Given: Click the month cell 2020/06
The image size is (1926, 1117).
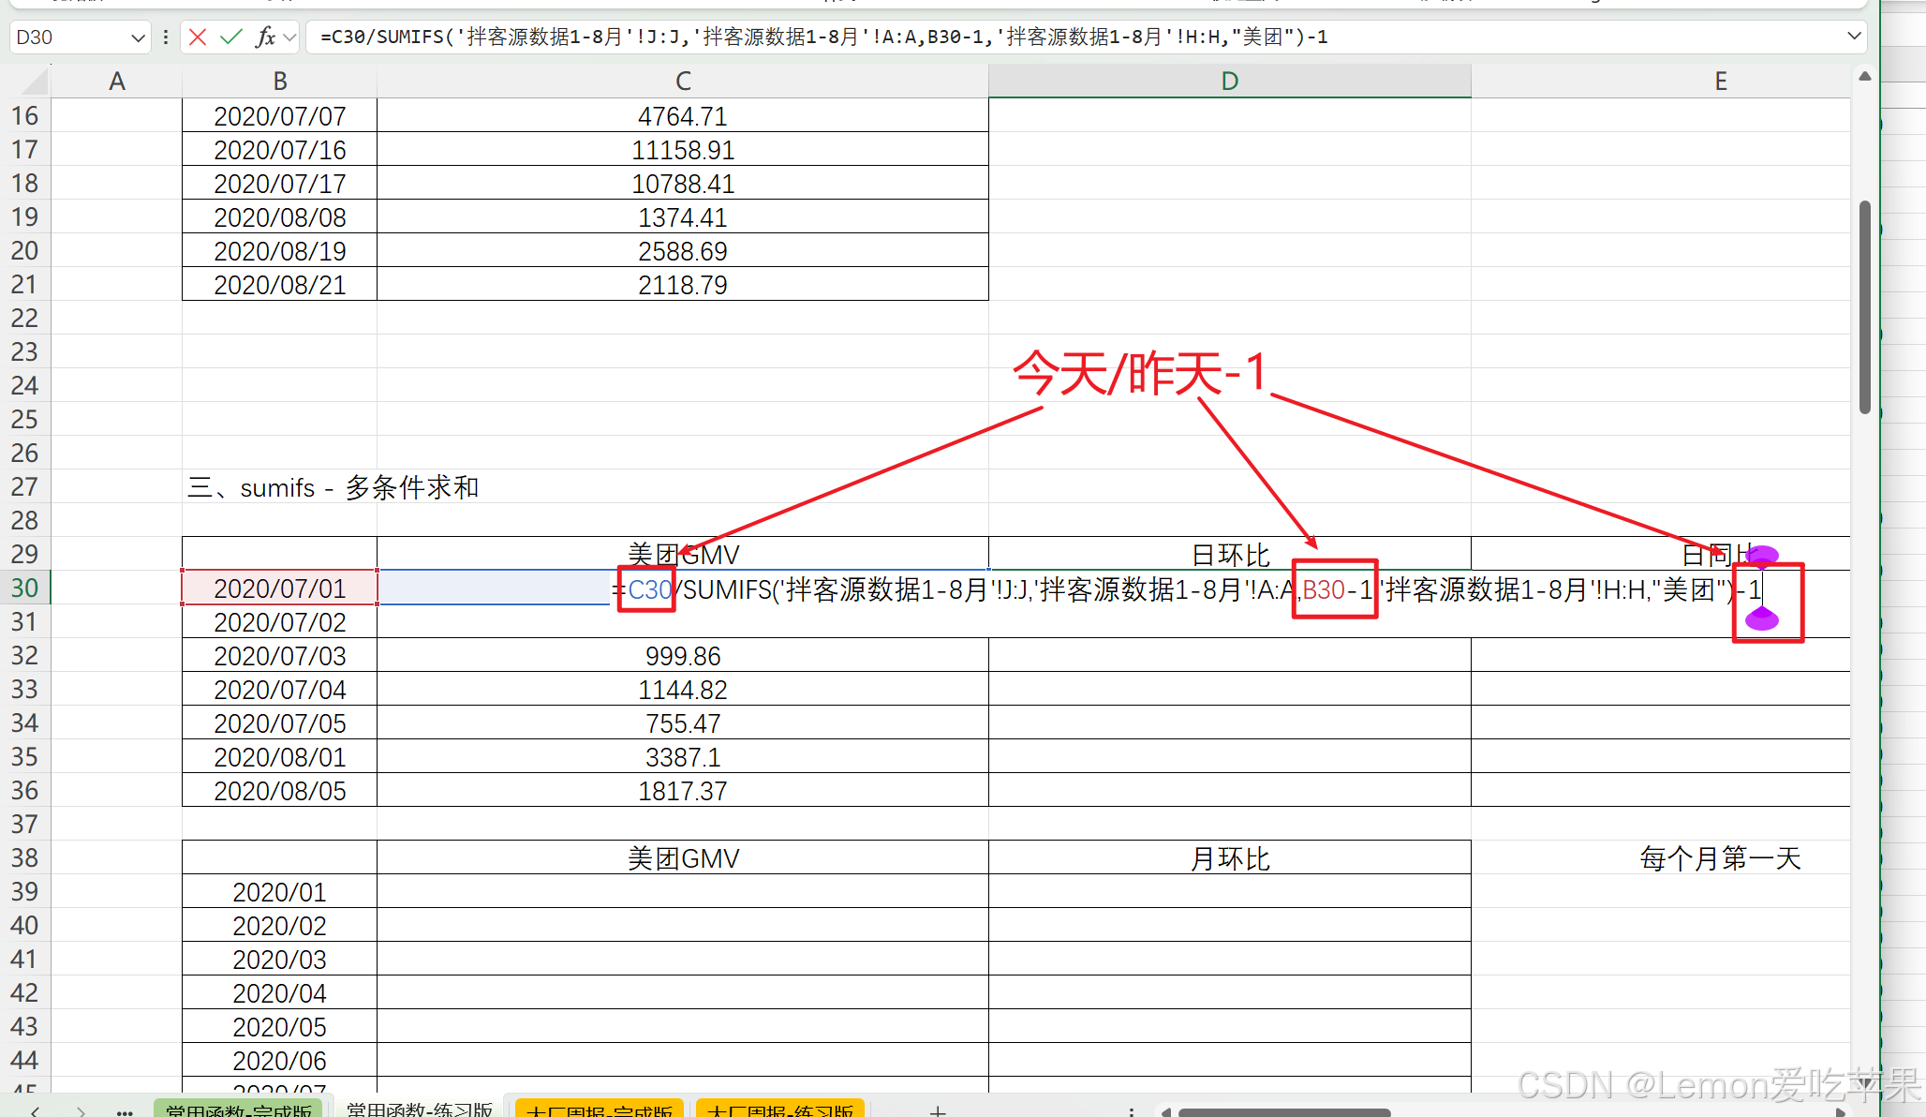Looking at the screenshot, I should pos(280,1061).
